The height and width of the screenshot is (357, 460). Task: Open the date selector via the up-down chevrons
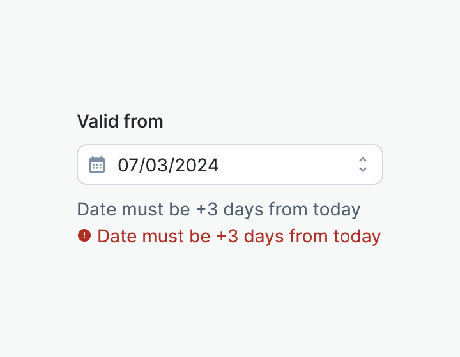point(363,164)
